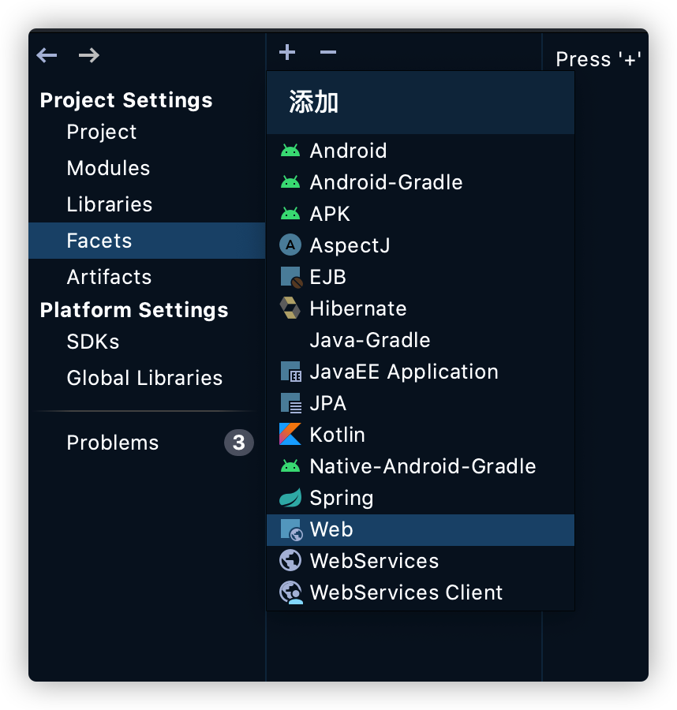Click the minus remove facet button
This screenshot has height=710, width=677.
pyautogui.click(x=328, y=53)
